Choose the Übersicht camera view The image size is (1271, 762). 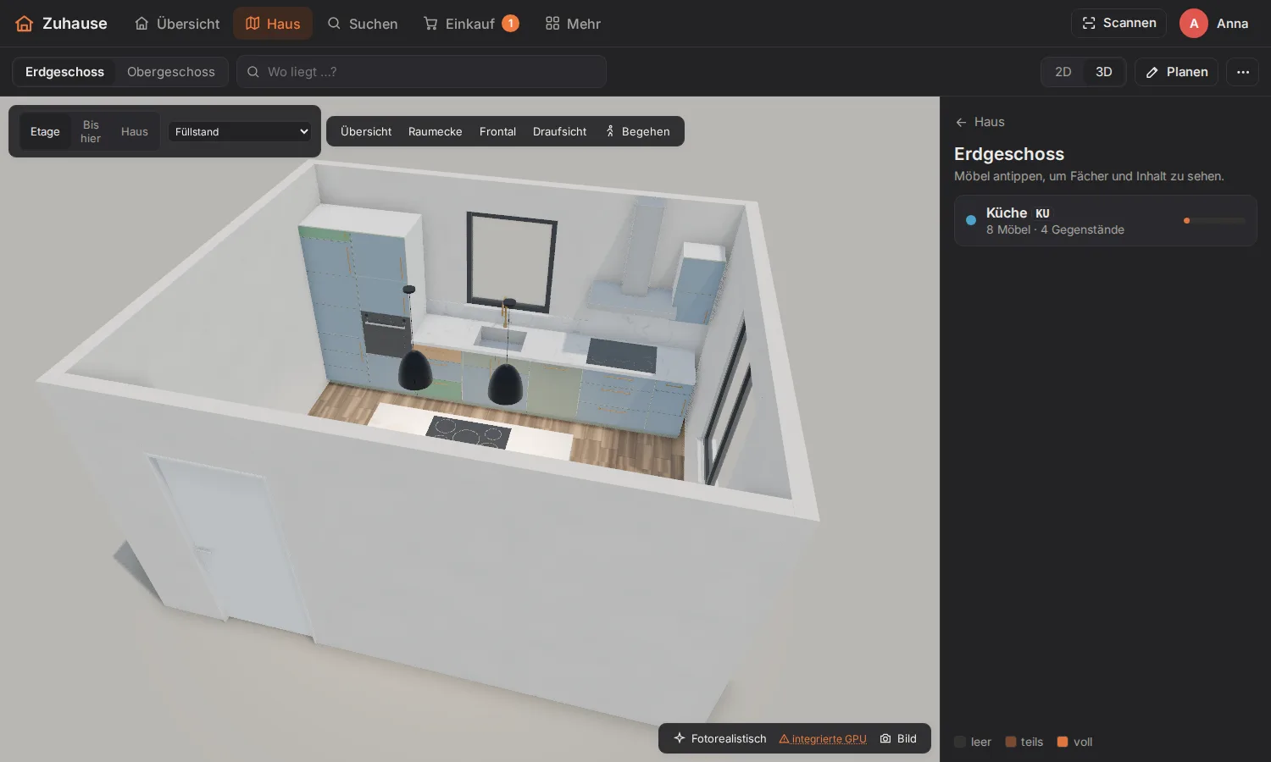coord(366,131)
